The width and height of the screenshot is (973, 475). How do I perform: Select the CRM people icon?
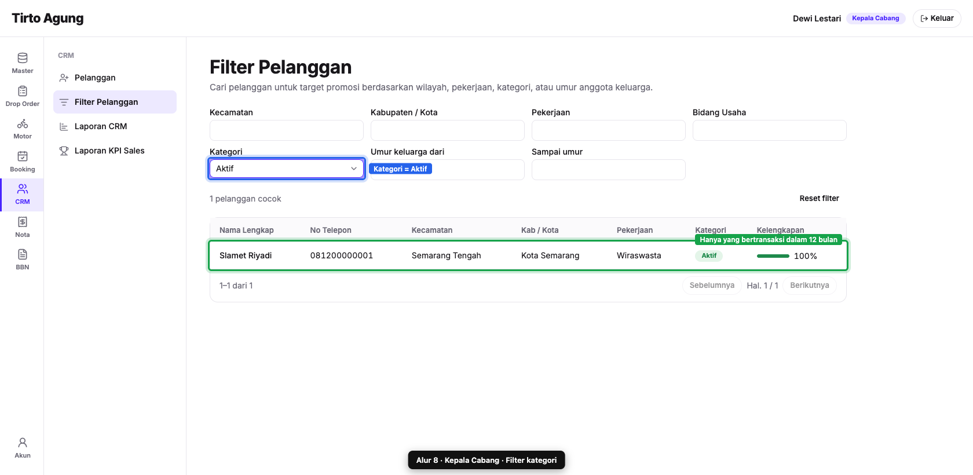[x=23, y=189]
